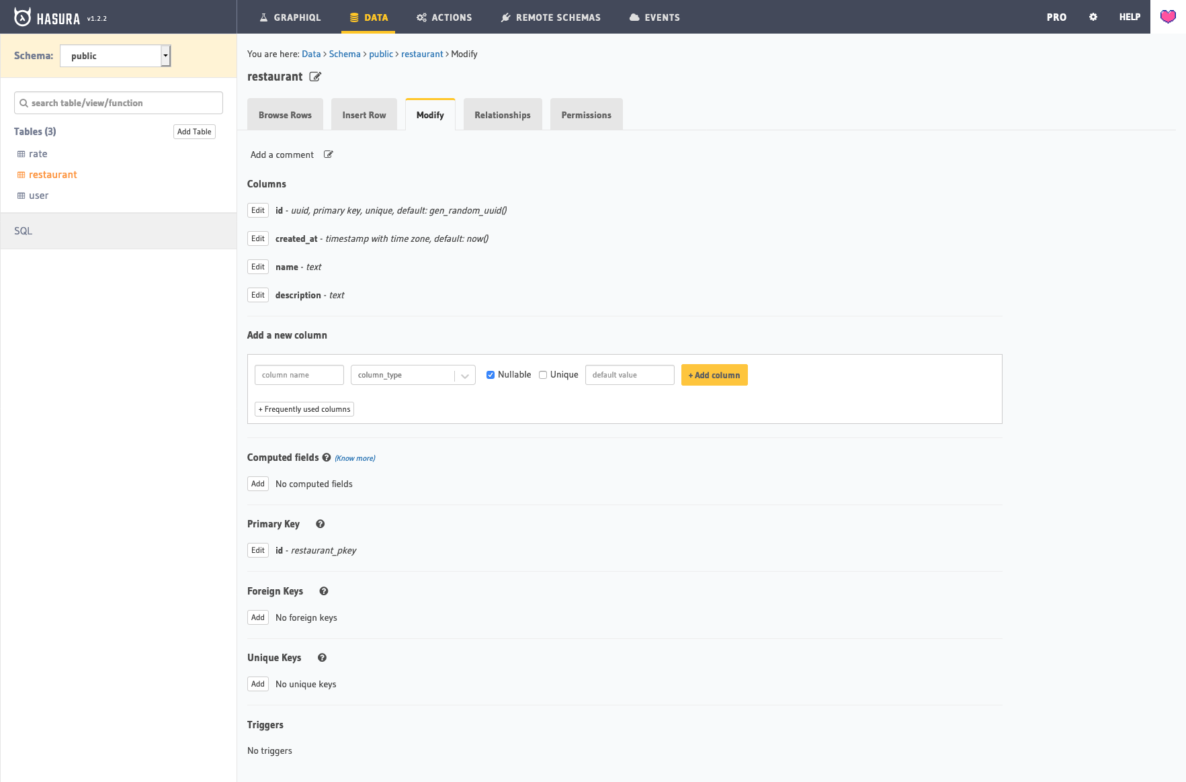Click Data breadcrumb link
The height and width of the screenshot is (782, 1186).
pos(311,54)
